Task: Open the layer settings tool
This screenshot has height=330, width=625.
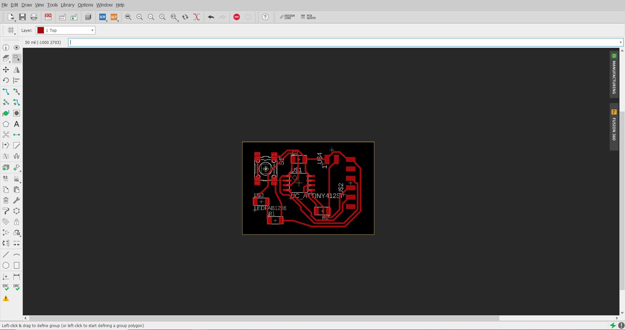Action: [6, 59]
